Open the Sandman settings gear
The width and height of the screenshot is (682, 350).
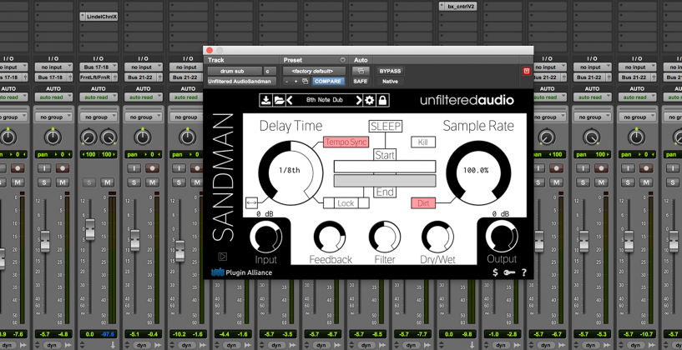pos(370,100)
